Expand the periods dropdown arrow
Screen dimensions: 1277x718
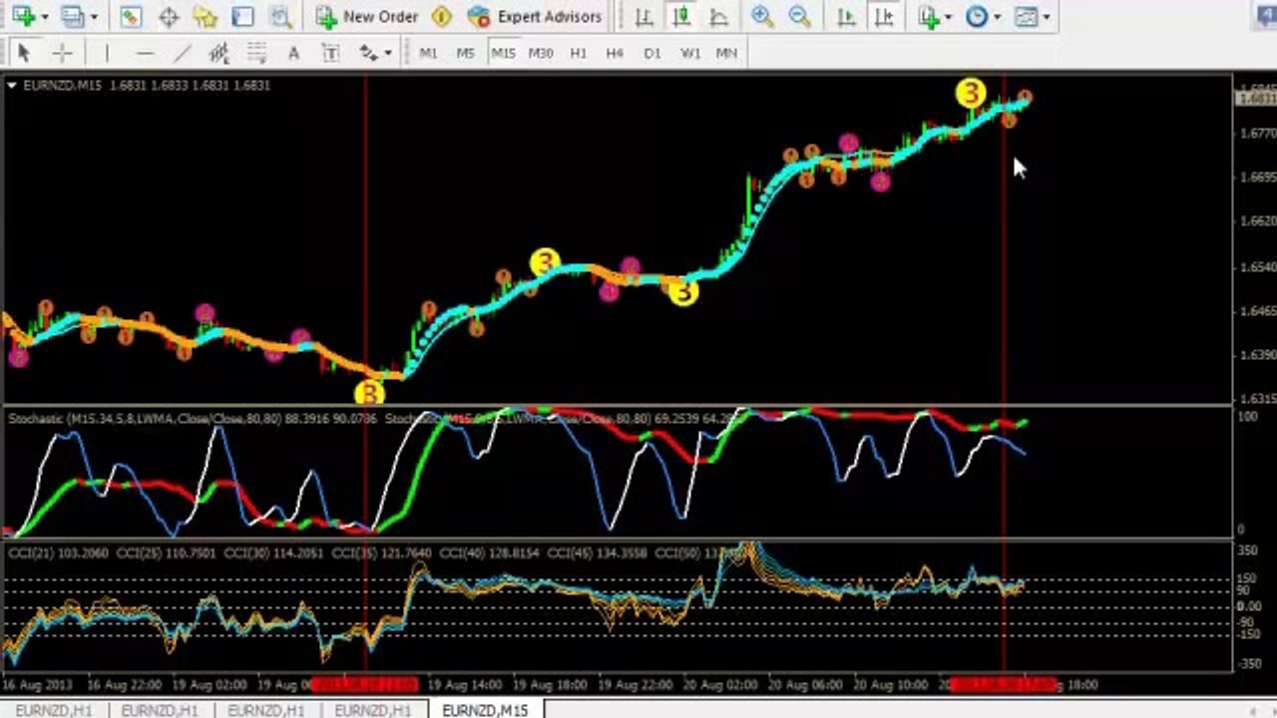997,17
